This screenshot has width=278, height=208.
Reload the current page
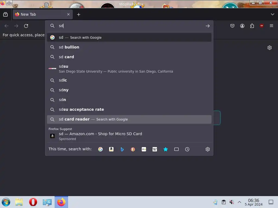pos(26,26)
